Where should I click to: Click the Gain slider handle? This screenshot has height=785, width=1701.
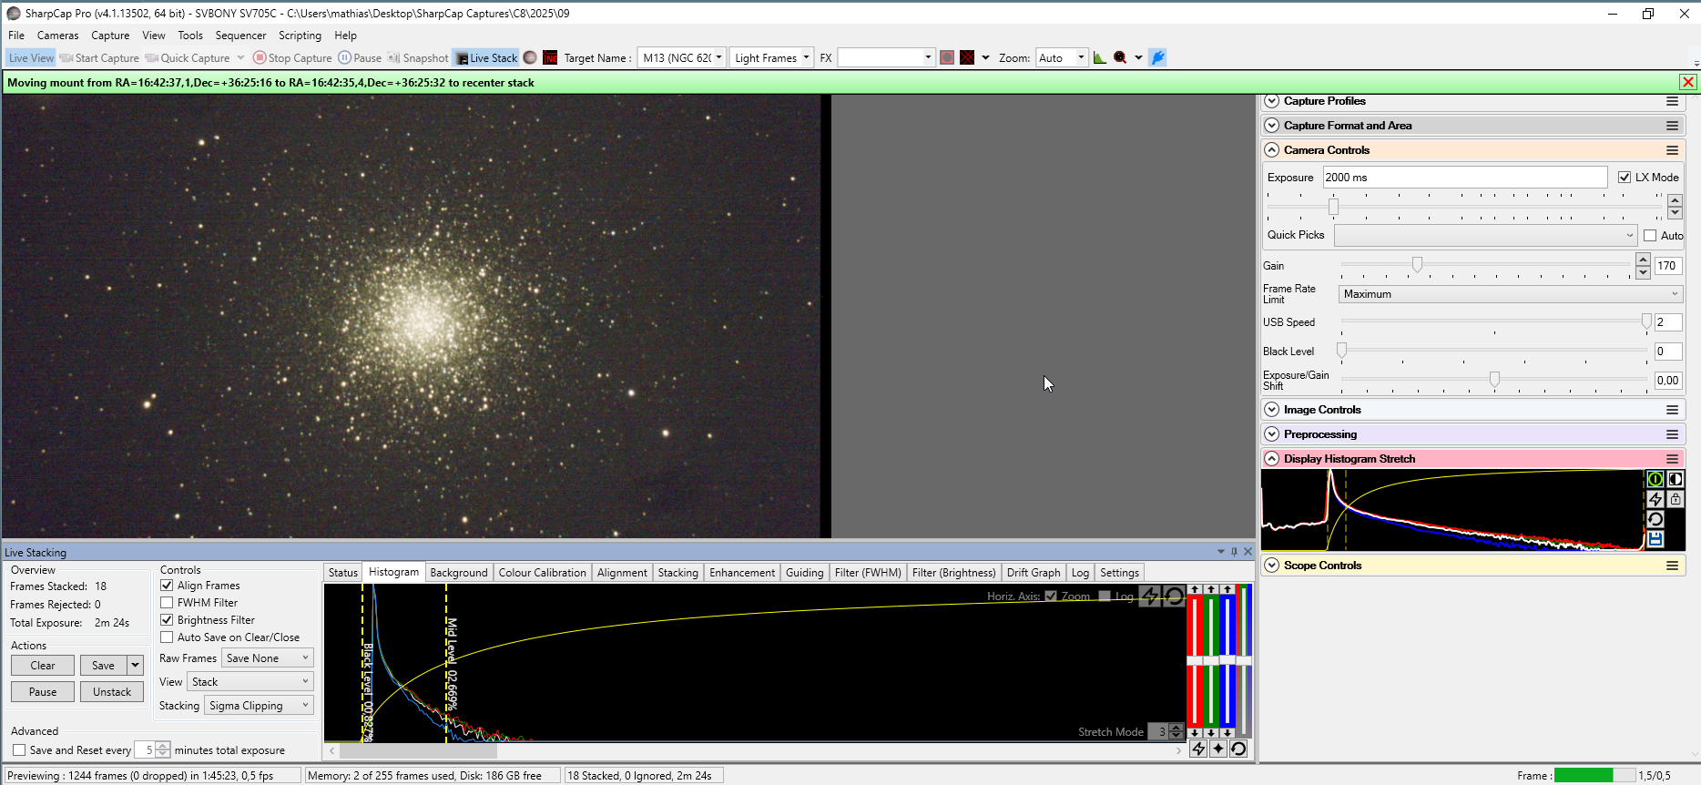click(1417, 264)
